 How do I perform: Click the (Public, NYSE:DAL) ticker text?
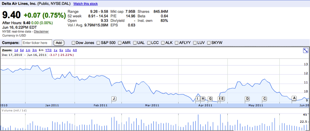pyautogui.click(x=54, y=4)
